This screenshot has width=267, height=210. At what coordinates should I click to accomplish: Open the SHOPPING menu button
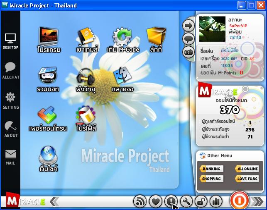pyautogui.click(x=211, y=179)
